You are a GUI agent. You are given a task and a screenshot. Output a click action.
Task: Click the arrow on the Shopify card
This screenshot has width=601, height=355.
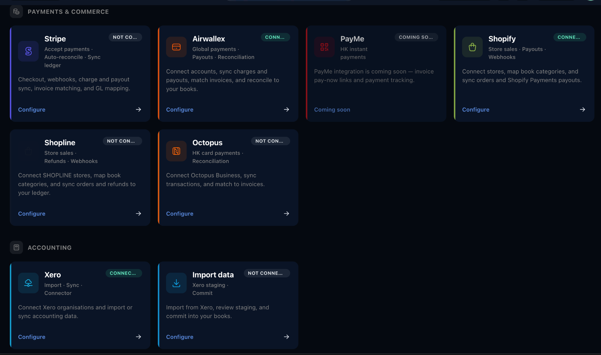pos(582,109)
